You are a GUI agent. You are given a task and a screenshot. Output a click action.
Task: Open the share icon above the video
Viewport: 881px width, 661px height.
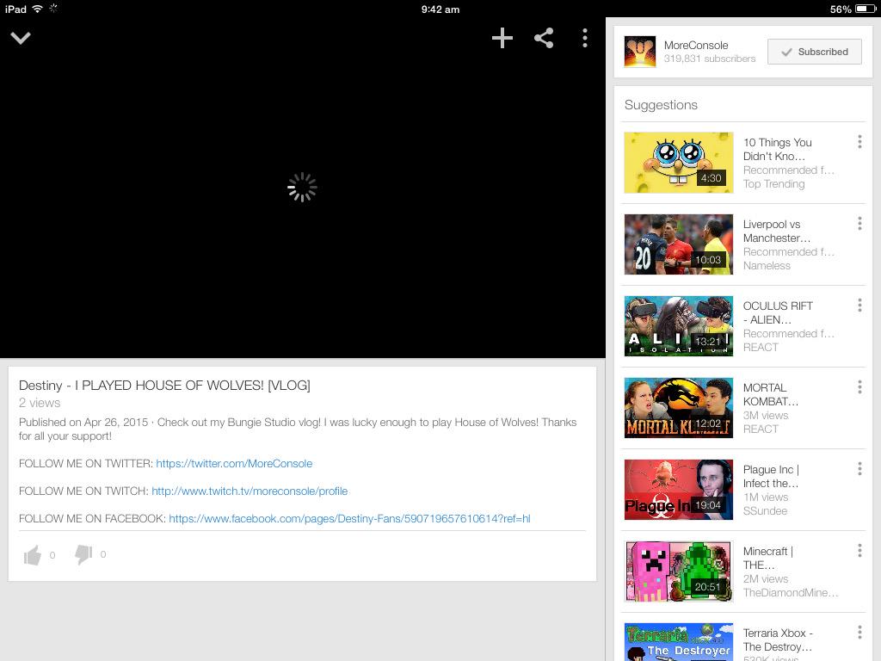pyautogui.click(x=544, y=38)
